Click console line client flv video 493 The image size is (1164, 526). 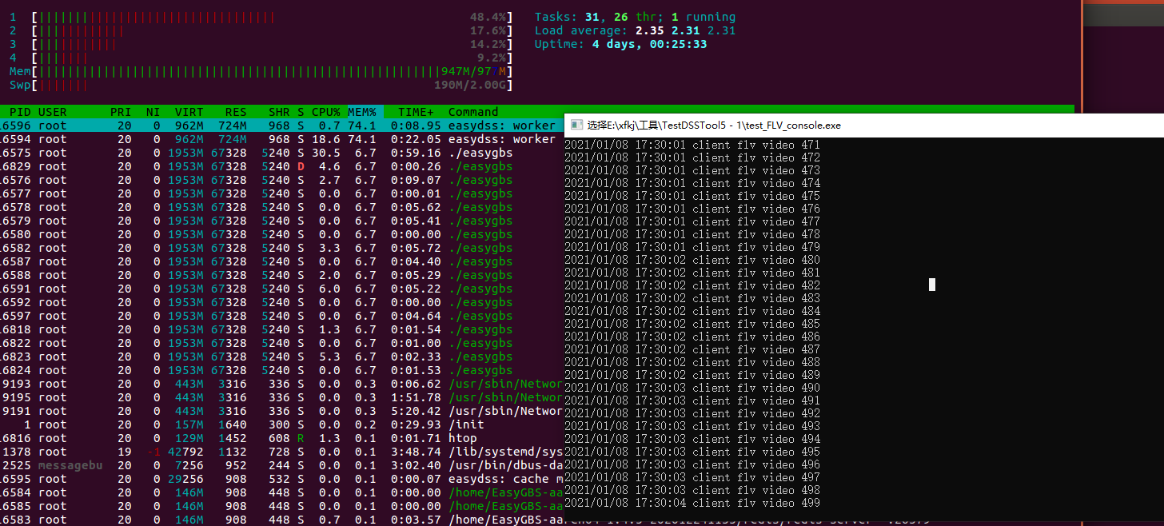pyautogui.click(x=692, y=427)
